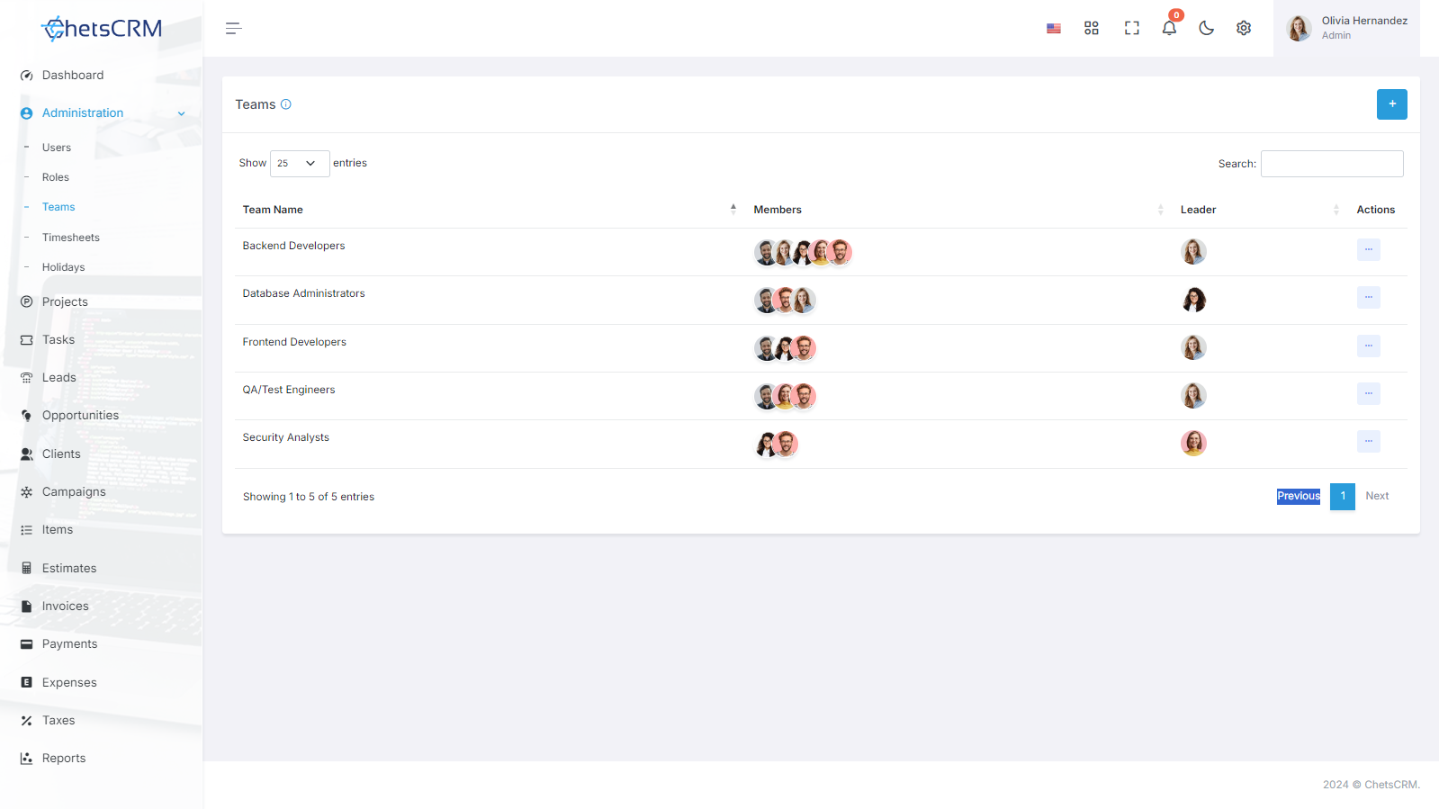Open the Projects sidebar menu
1439x809 pixels.
coord(65,302)
